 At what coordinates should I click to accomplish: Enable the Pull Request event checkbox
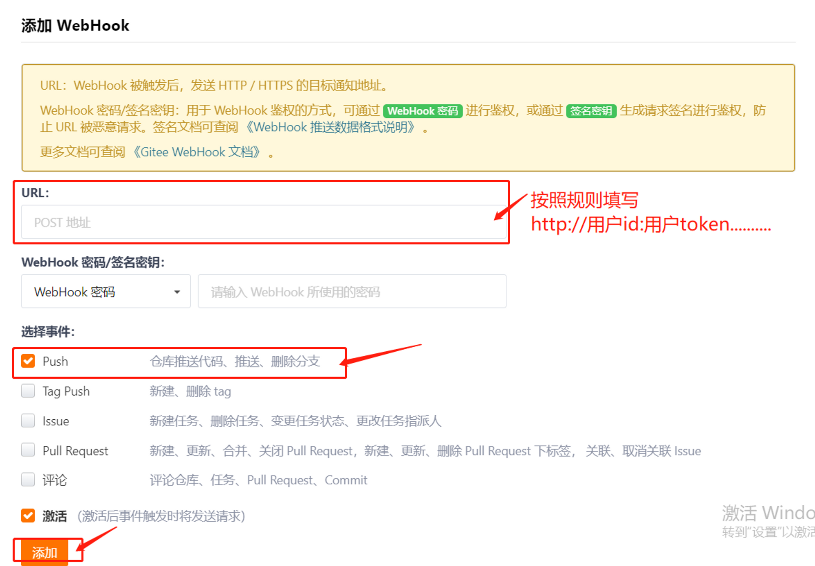tap(28, 450)
